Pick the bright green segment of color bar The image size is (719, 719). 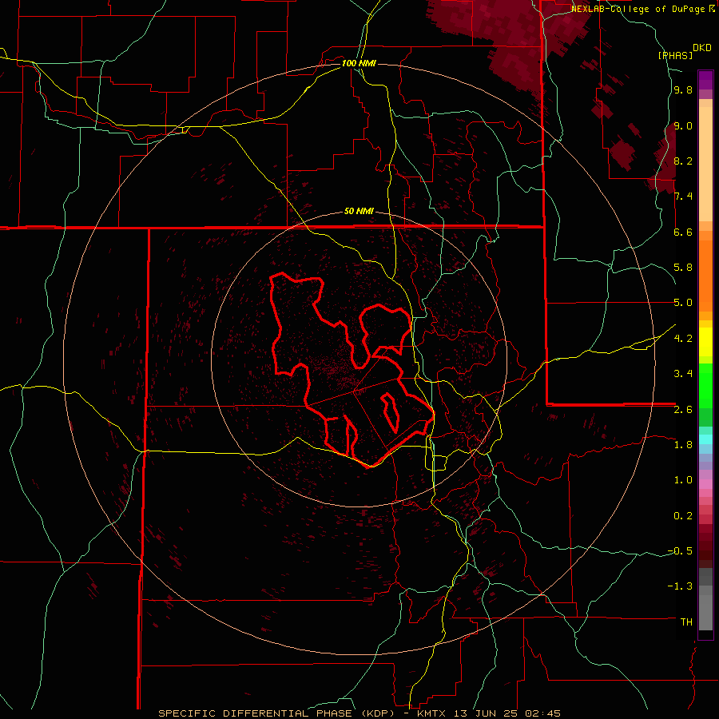(705, 385)
